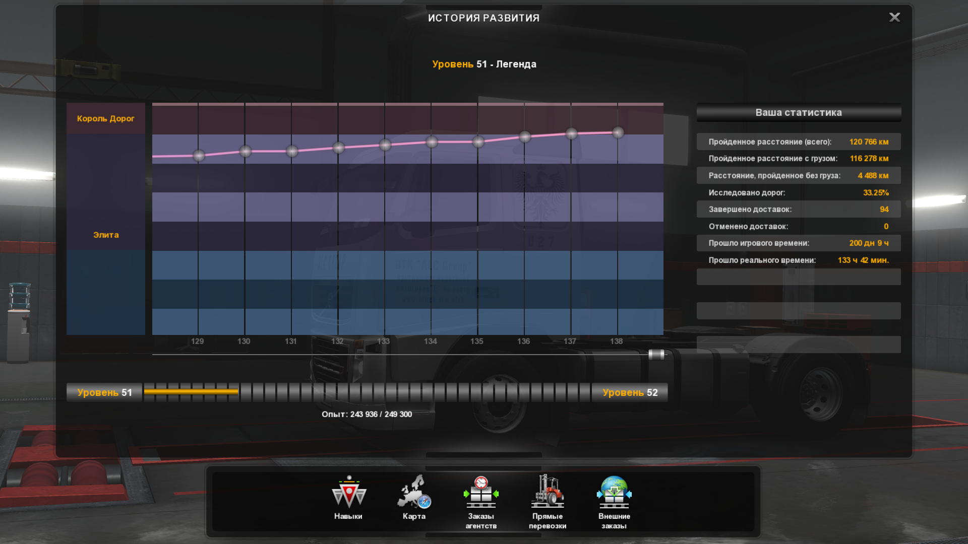Click the Пройденное расстояние (всего) row

point(799,142)
